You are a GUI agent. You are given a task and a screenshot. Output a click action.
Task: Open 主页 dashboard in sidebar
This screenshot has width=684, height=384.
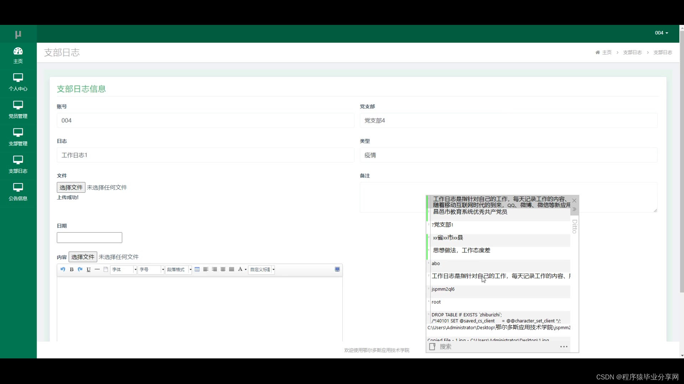click(x=18, y=55)
